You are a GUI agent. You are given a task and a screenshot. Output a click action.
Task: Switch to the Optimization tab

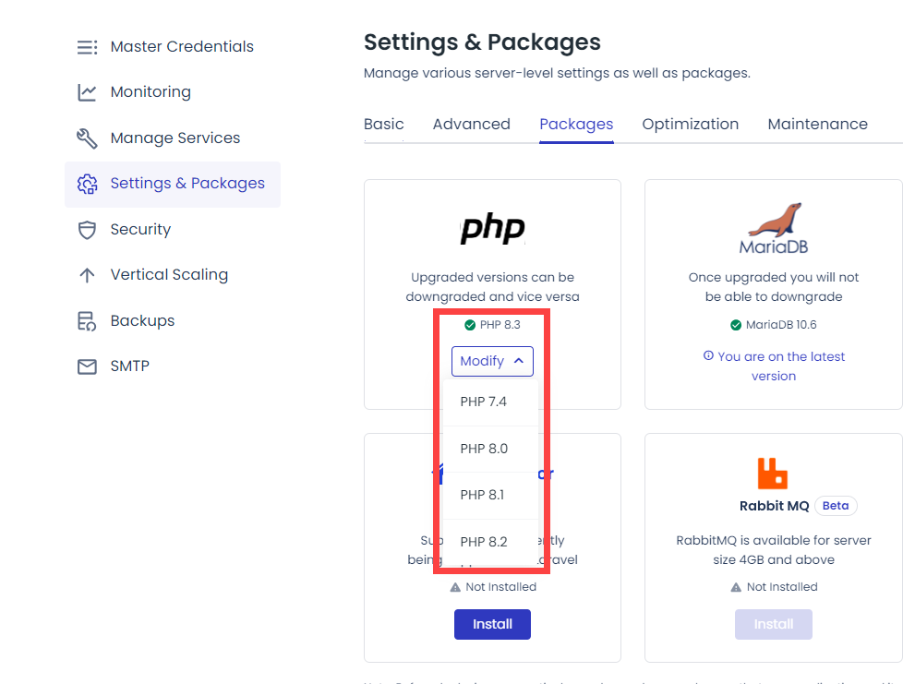point(690,124)
